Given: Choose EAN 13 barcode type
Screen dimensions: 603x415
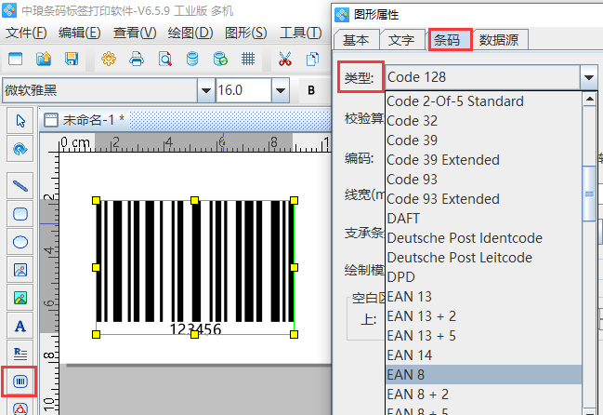Looking at the screenshot, I should [483, 297].
